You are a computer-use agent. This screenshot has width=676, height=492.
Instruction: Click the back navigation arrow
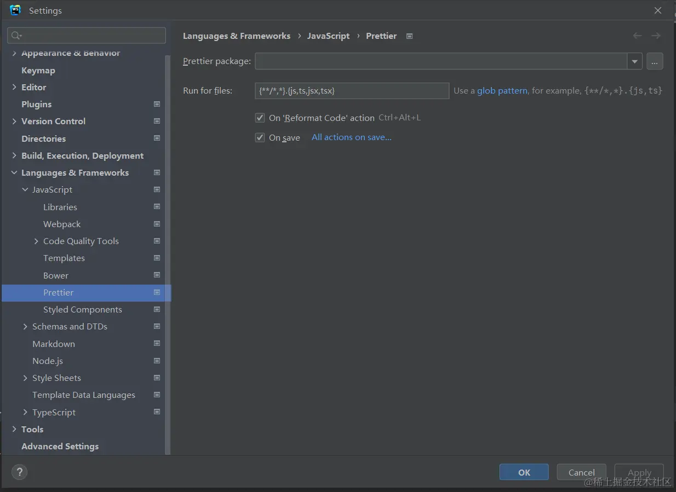[x=637, y=36]
